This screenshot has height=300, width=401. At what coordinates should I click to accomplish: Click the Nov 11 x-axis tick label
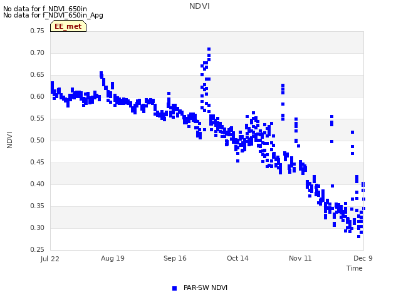(300, 258)
